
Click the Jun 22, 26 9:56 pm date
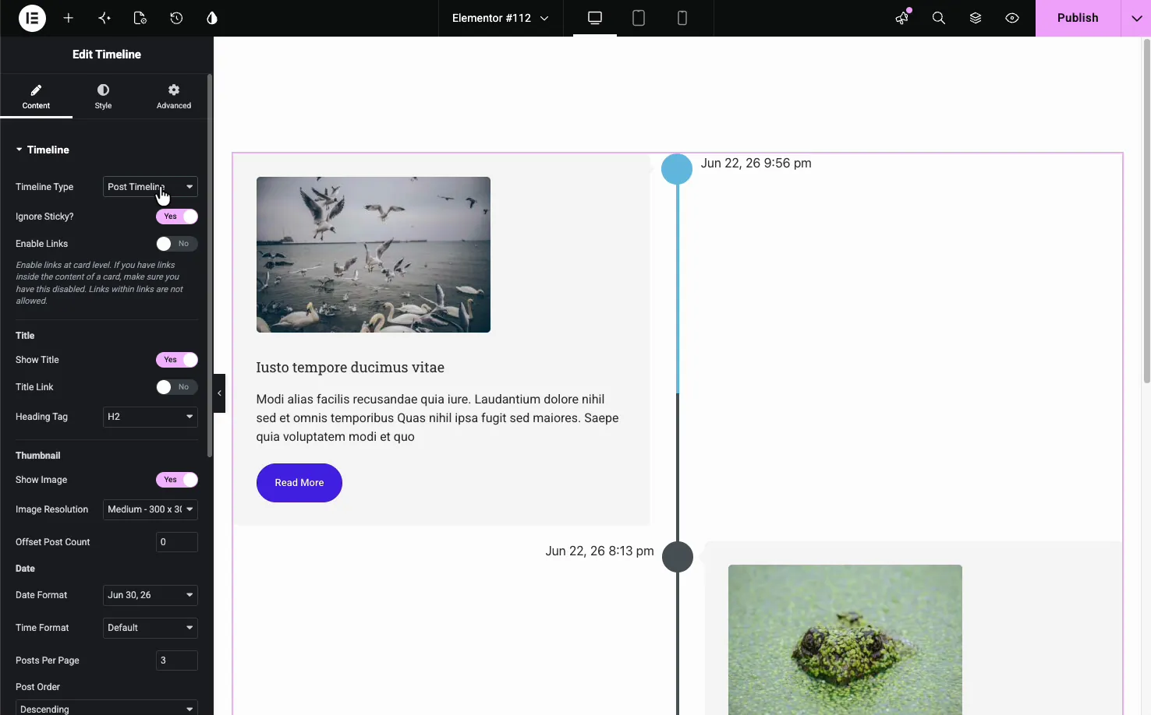pyautogui.click(x=756, y=164)
